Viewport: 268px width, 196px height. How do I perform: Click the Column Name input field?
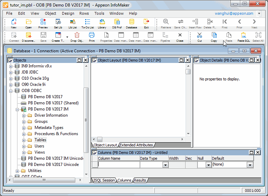pos(118,165)
